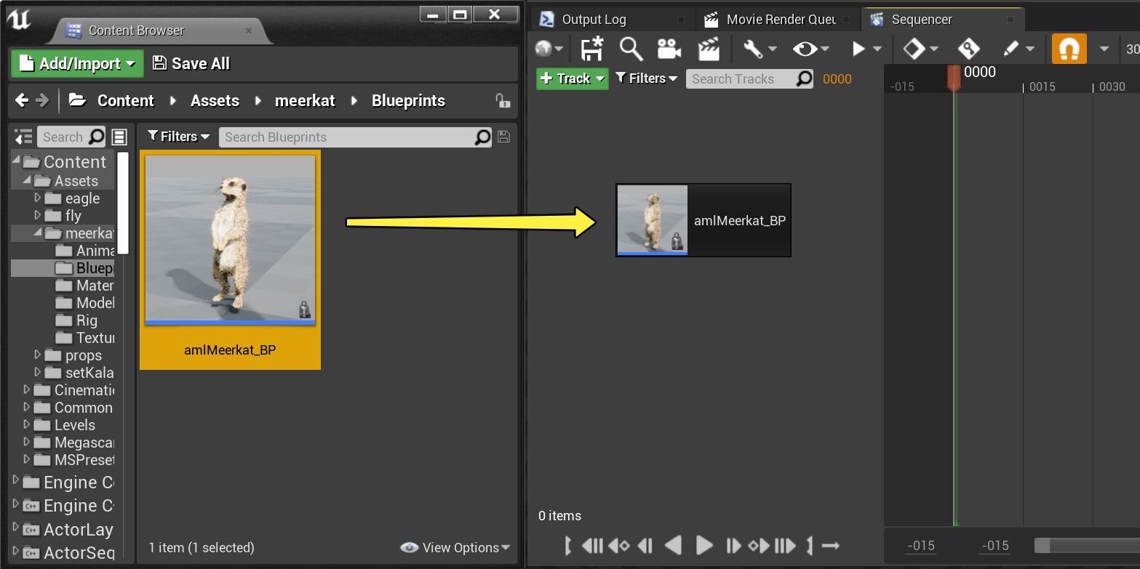Toggle the eye view options in Sequencer
1140x569 pixels.
tap(806, 49)
